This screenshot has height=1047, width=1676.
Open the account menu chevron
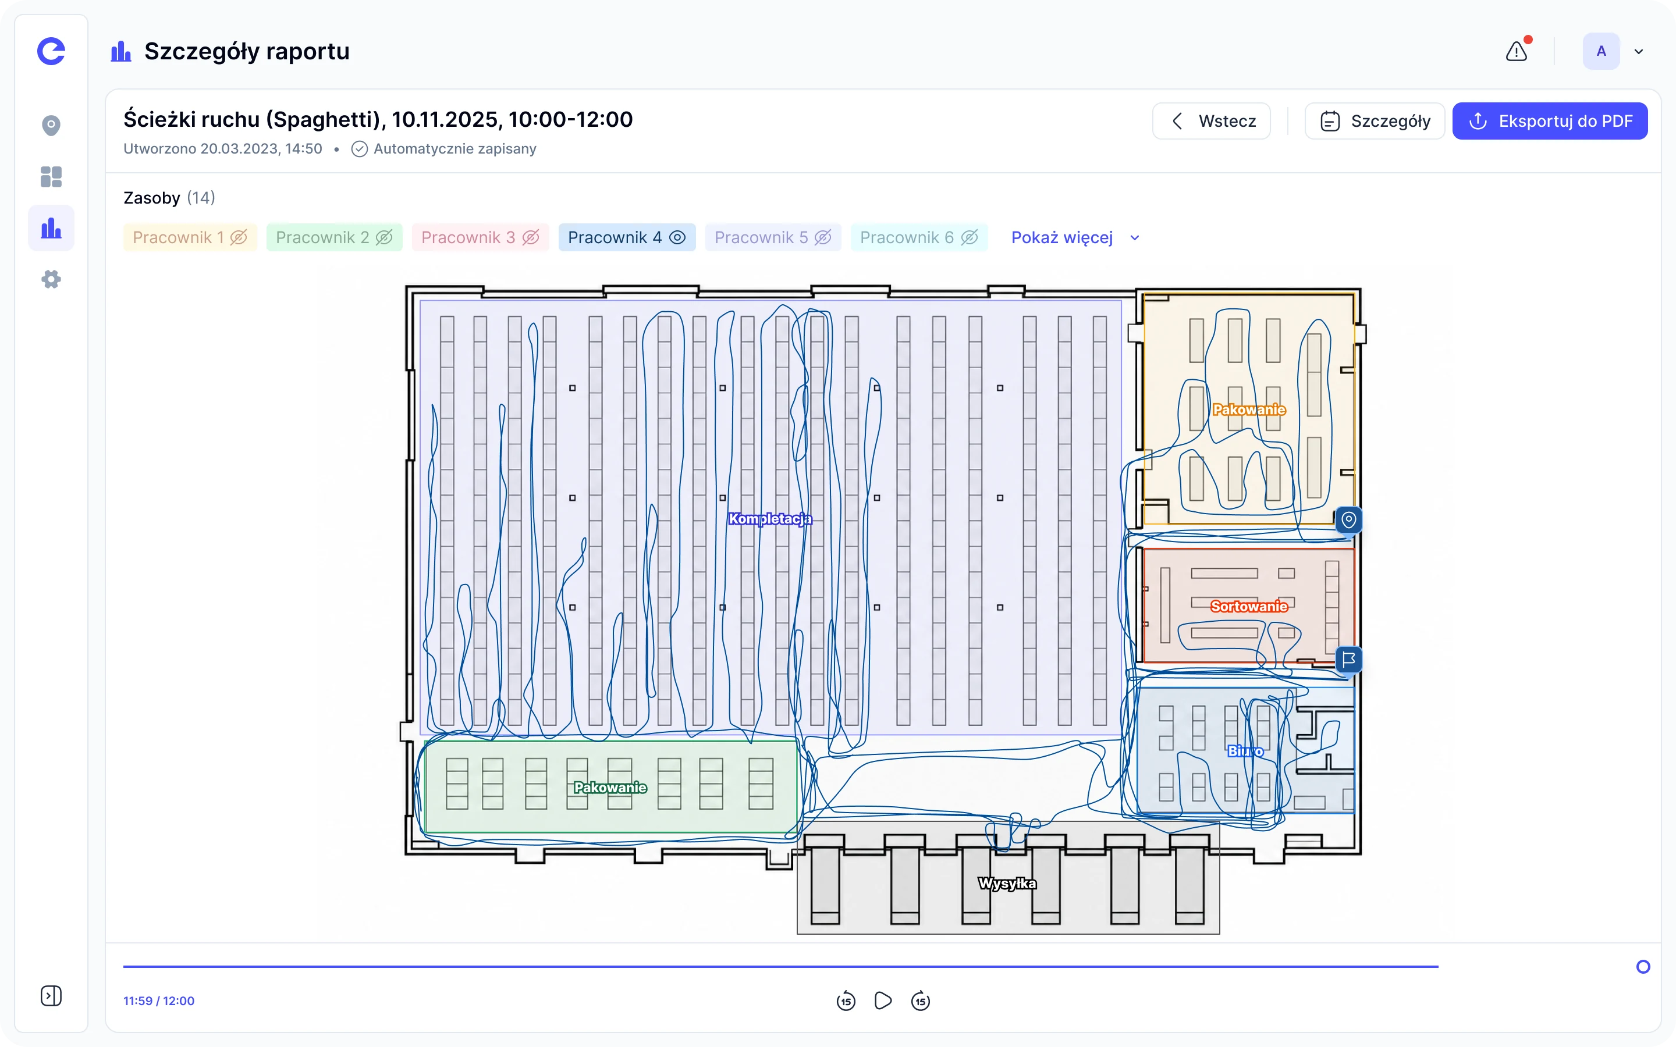(x=1639, y=51)
